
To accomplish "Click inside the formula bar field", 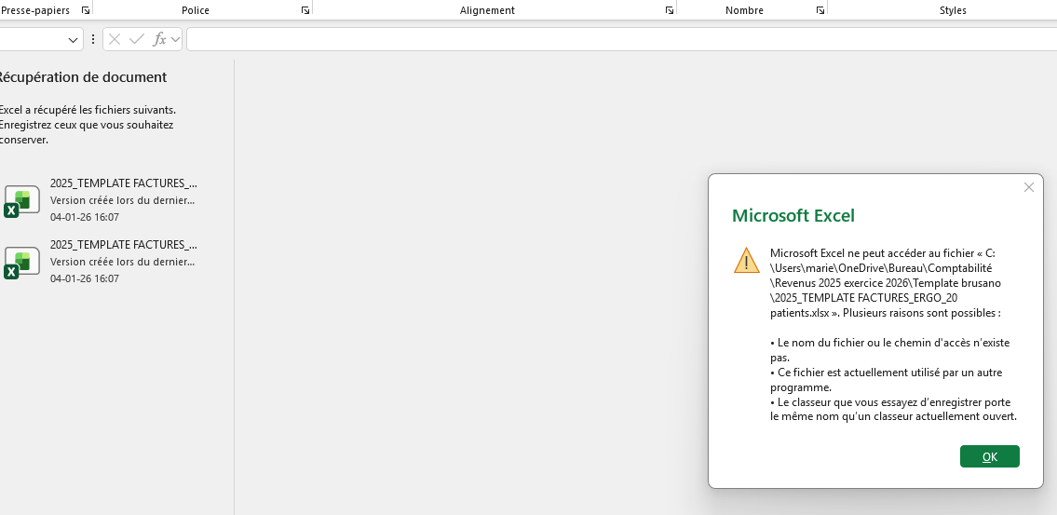I will [x=621, y=39].
